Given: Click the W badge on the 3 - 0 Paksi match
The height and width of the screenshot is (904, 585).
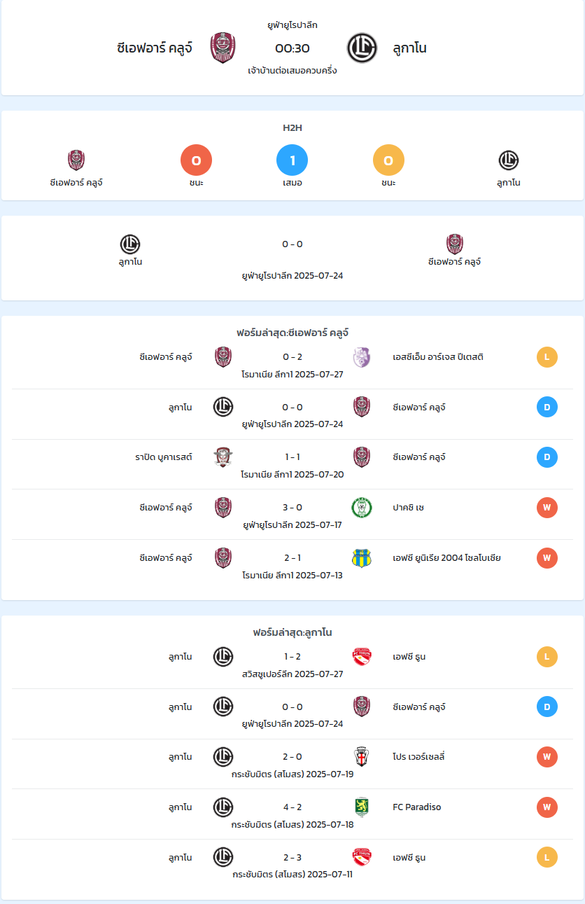Looking at the screenshot, I should [547, 508].
